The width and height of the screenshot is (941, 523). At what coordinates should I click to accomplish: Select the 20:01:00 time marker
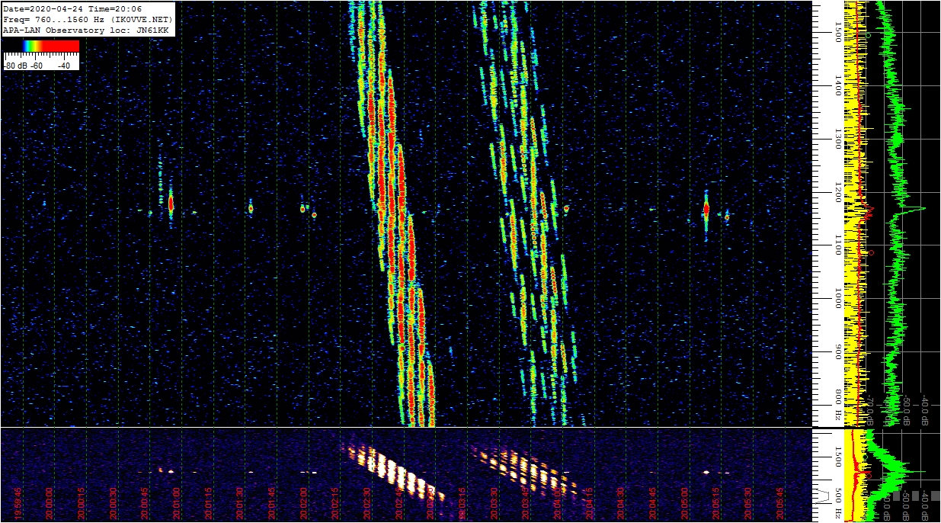pyautogui.click(x=177, y=503)
